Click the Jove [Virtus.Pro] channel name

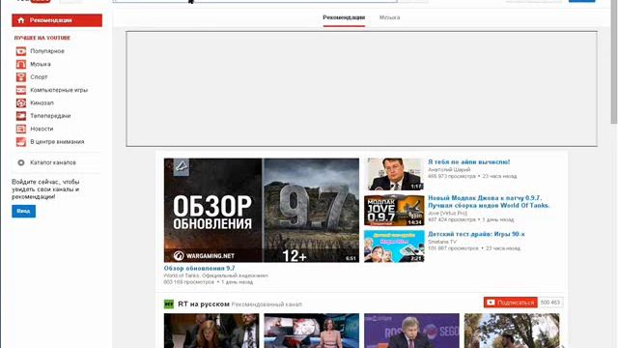447,213
